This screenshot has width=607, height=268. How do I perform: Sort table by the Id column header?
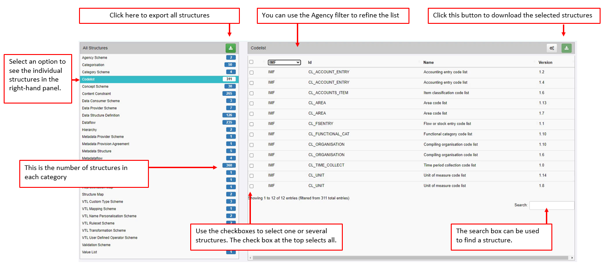point(310,62)
